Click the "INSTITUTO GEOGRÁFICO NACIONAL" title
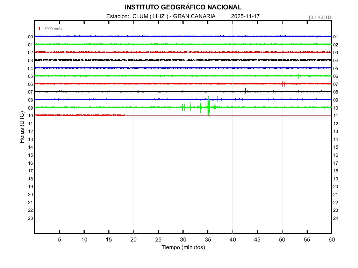The image size is (358, 268). tap(183, 7)
